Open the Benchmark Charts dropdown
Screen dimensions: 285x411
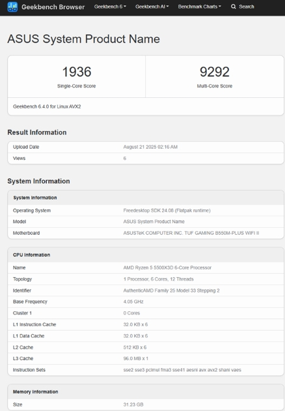click(199, 7)
